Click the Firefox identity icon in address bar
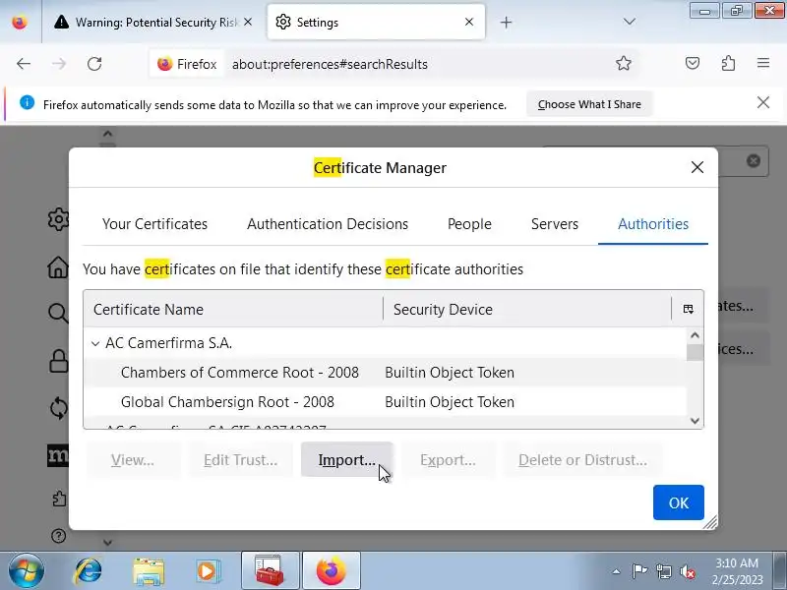 tap(187, 64)
